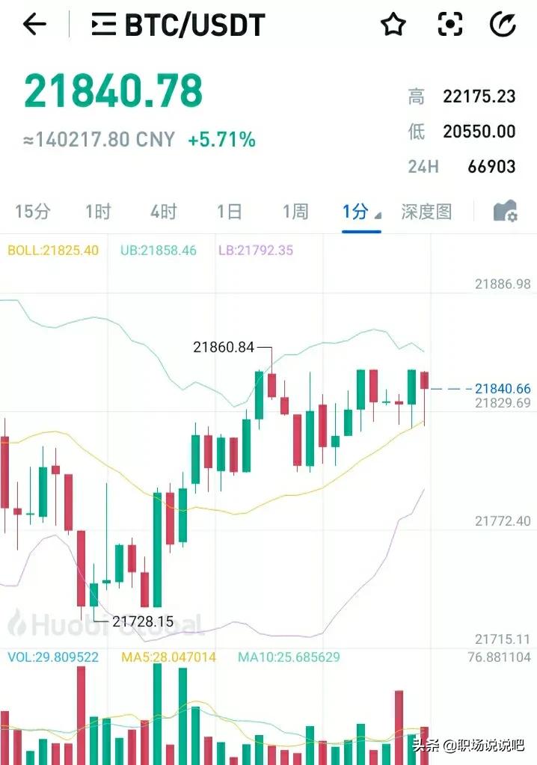Tap the BTC/USDT pair title
This screenshot has width=537, height=765.
tap(194, 25)
